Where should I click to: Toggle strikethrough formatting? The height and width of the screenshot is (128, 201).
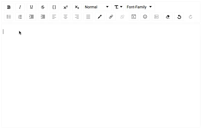point(43,7)
